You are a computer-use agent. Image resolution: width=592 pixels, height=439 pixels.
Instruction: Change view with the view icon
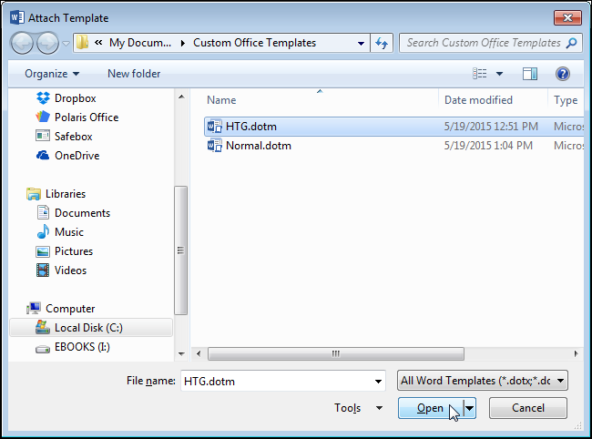[480, 74]
